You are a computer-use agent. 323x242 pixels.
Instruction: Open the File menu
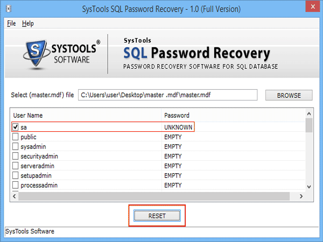(x=11, y=24)
